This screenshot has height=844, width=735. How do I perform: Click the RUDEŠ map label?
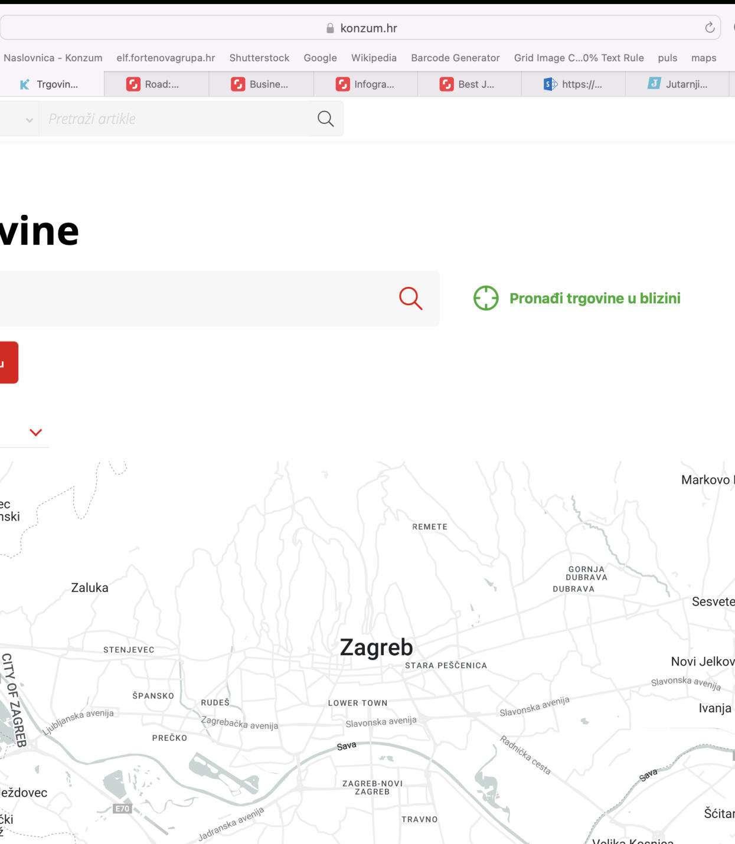click(x=215, y=702)
